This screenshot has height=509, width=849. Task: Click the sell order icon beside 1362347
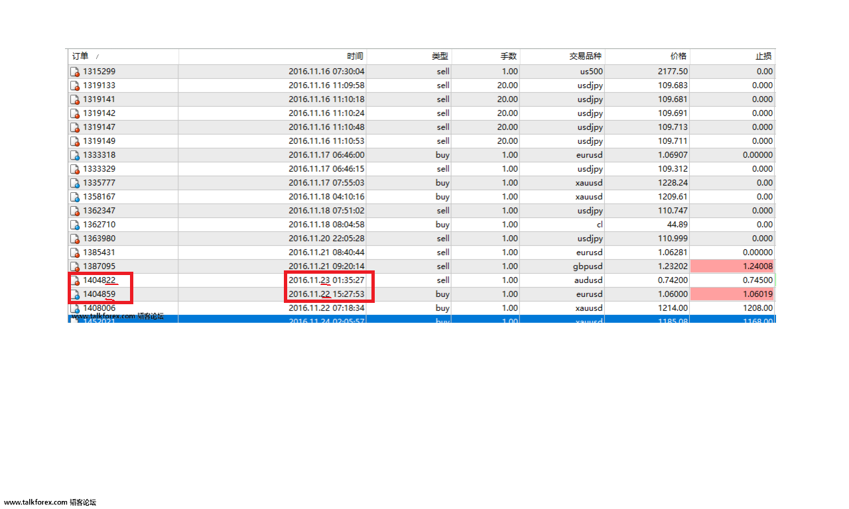[75, 211]
